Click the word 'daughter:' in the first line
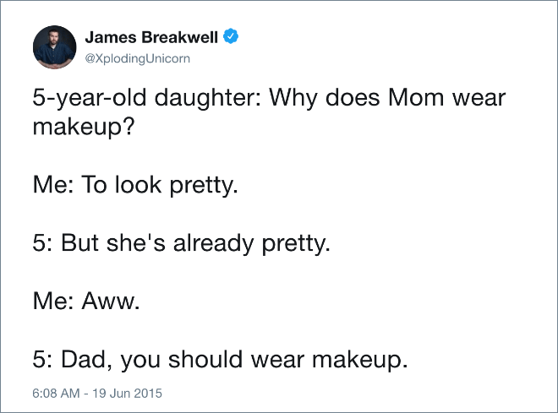 [x=208, y=98]
